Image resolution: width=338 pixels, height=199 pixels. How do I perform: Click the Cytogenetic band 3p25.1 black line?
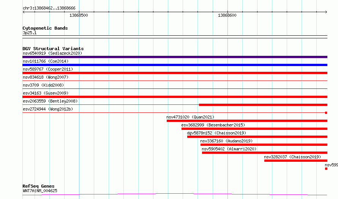(x=175, y=37)
